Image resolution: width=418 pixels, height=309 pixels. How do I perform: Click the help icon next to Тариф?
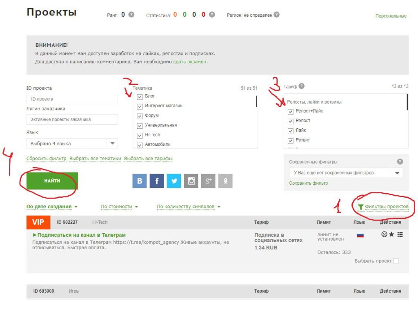click(x=302, y=86)
